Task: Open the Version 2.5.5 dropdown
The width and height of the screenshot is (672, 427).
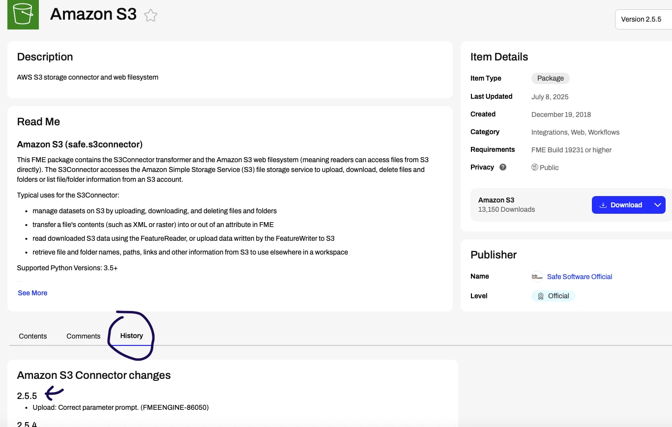Action: pyautogui.click(x=643, y=20)
